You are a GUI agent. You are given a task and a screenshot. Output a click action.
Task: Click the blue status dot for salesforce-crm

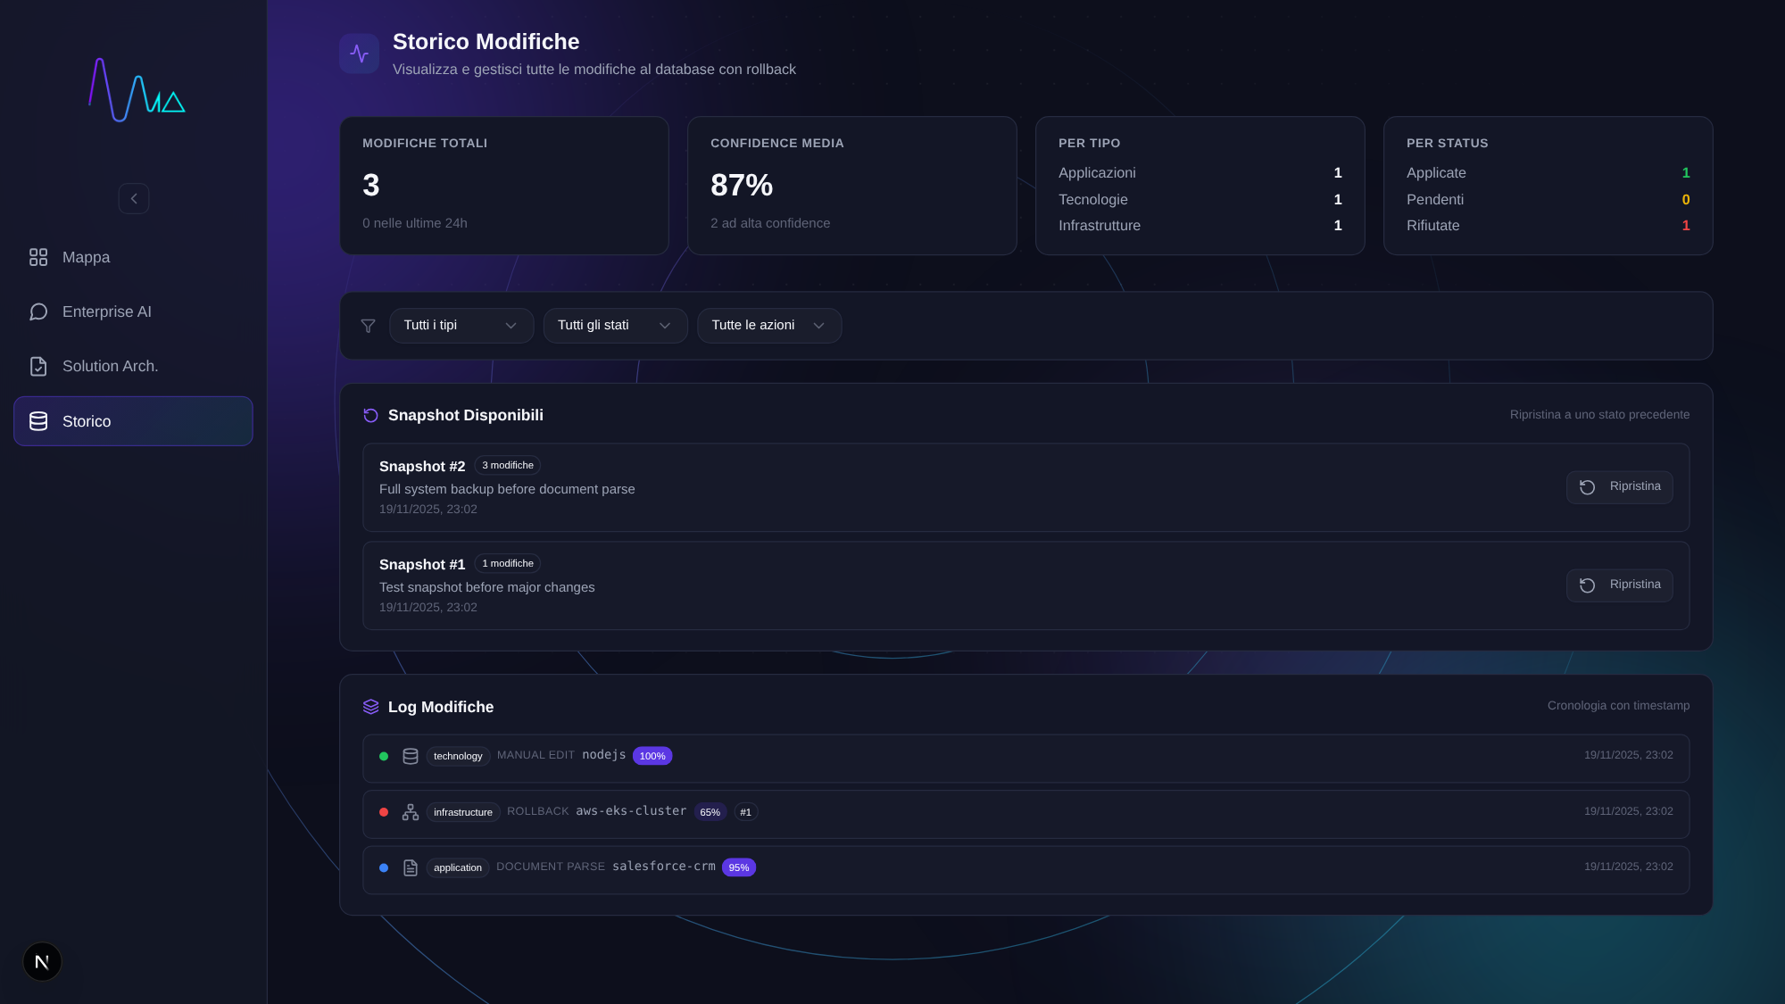click(x=384, y=867)
